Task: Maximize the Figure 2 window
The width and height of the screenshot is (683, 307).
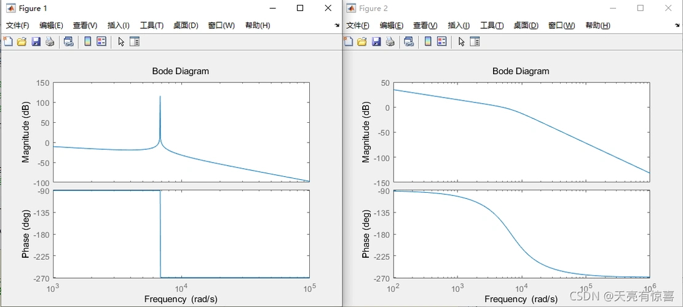Action: [x=641, y=8]
